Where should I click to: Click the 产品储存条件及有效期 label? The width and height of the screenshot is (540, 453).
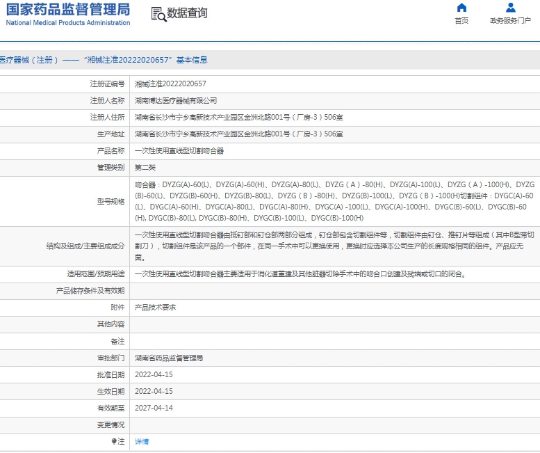90,291
